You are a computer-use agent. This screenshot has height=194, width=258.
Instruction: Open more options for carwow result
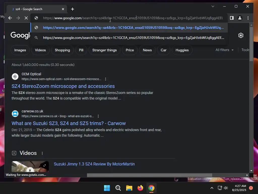coord(98,116)
